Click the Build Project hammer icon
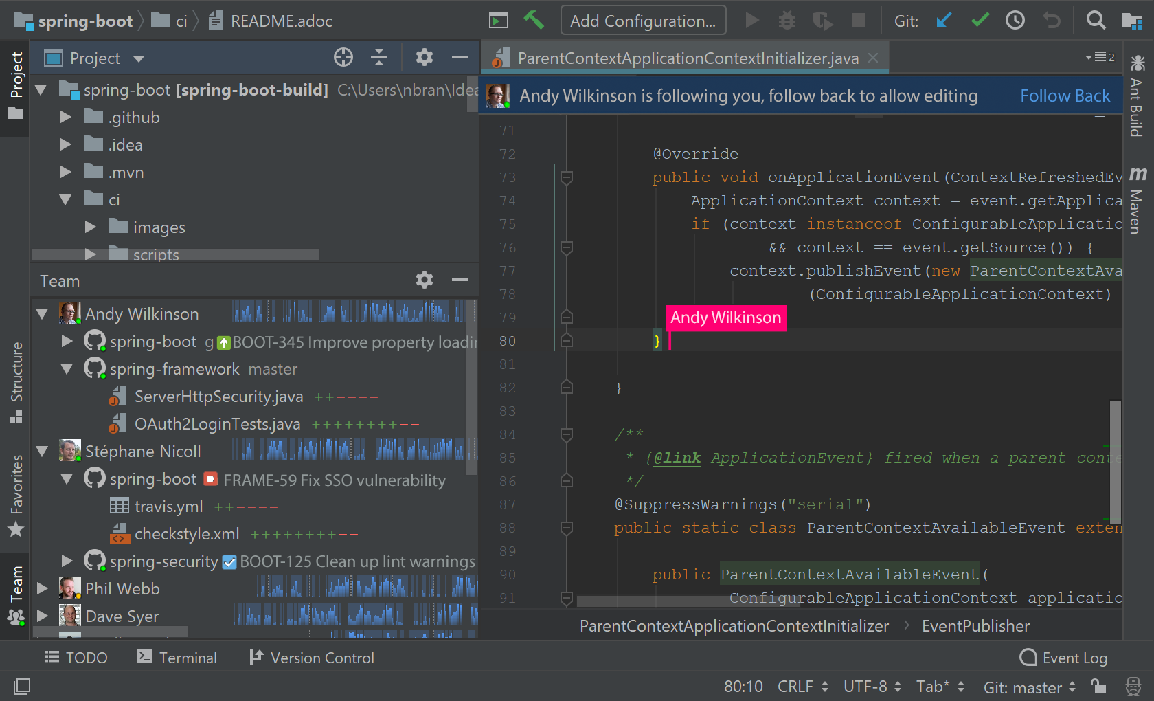1154x701 pixels. 534,20
